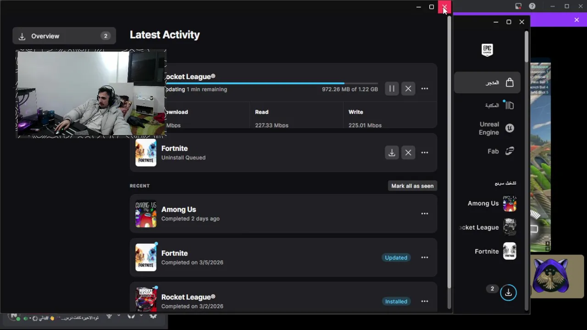Click the Among Us thumbnail in Recent
The height and width of the screenshot is (330, 587).
pyautogui.click(x=146, y=214)
